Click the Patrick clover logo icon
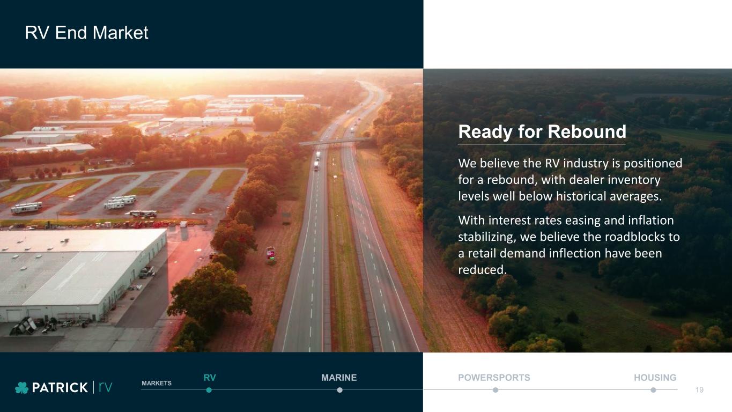This screenshot has width=732, height=412. pos(22,387)
